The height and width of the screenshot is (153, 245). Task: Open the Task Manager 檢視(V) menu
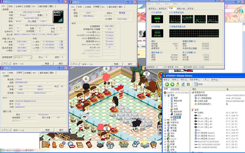(x=168, y=4)
